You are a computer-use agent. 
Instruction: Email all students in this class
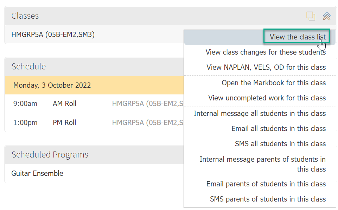coord(278,128)
